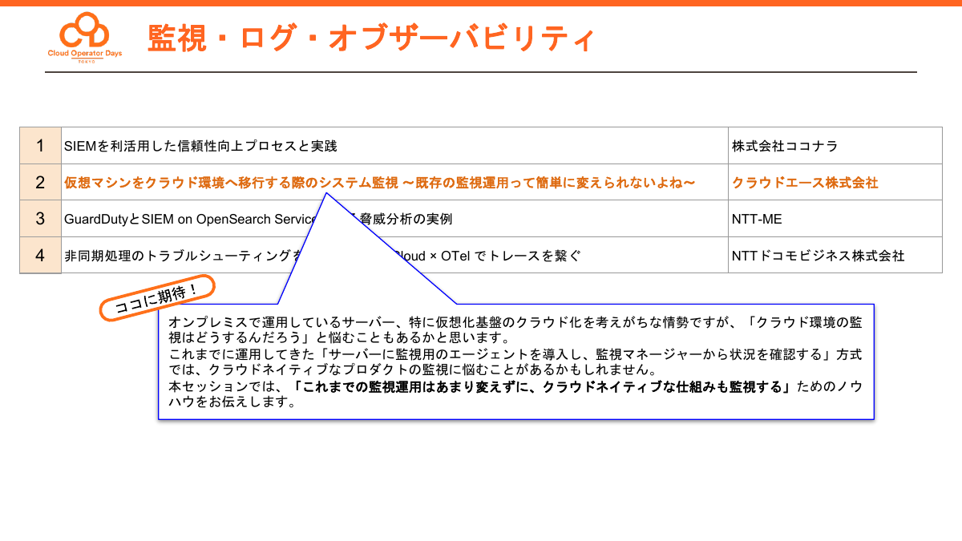Click callout sentence starting これまでに運用してきた
This screenshot has height=541, width=962.
pos(515,361)
